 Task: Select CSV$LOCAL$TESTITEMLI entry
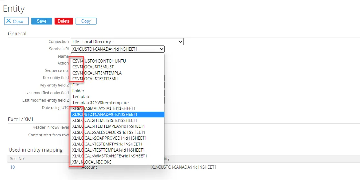point(95,79)
